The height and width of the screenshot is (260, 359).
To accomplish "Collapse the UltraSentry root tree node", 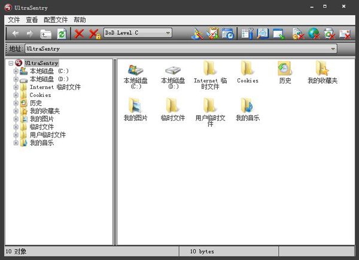I will click(11, 63).
